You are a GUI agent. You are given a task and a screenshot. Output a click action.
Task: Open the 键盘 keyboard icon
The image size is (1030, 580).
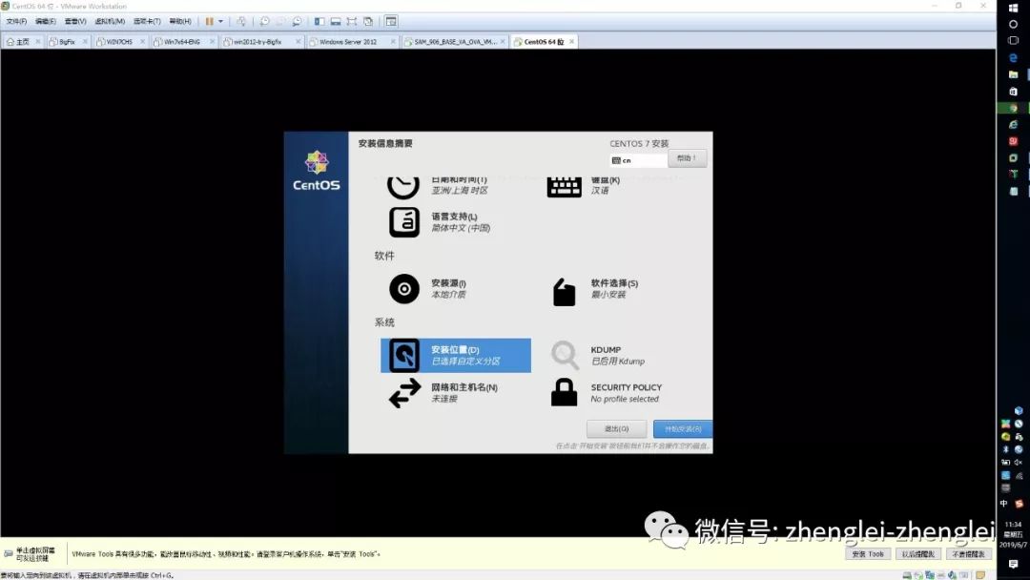click(x=565, y=187)
